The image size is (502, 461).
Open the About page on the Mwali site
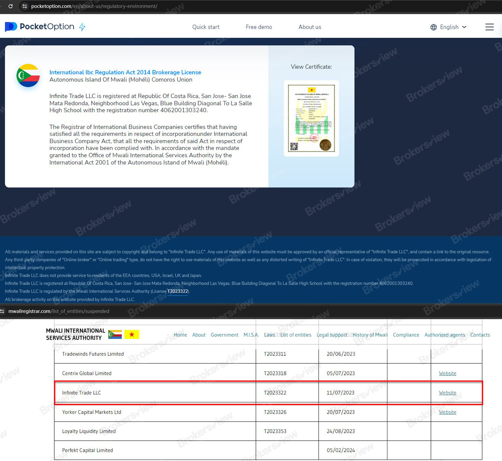pyautogui.click(x=199, y=335)
